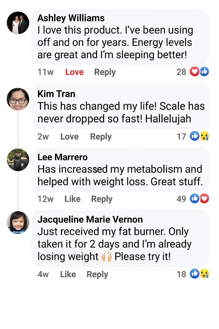Click the thumbs-up reaction on Kim Tran's comment

coord(195,136)
